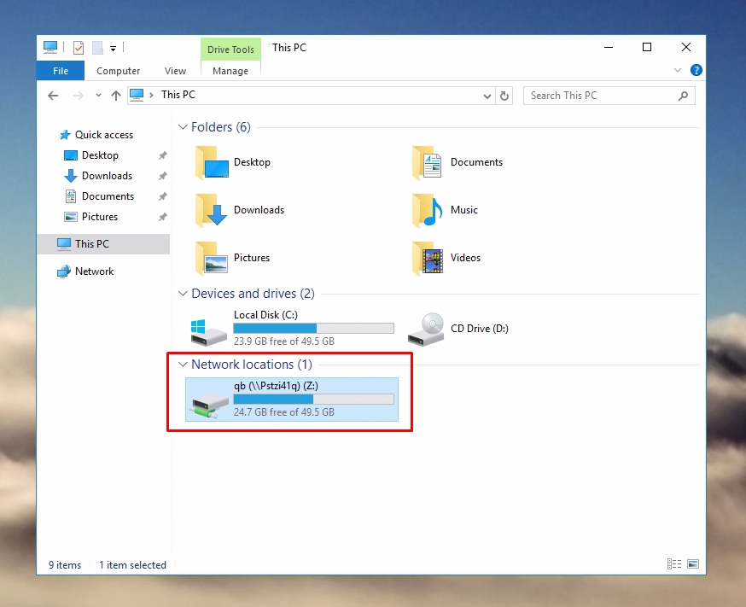Select the Videos folder icon
The height and width of the screenshot is (607, 746).
(428, 257)
